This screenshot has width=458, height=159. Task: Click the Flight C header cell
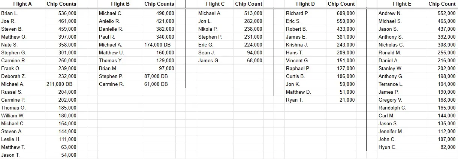(x=215, y=4)
